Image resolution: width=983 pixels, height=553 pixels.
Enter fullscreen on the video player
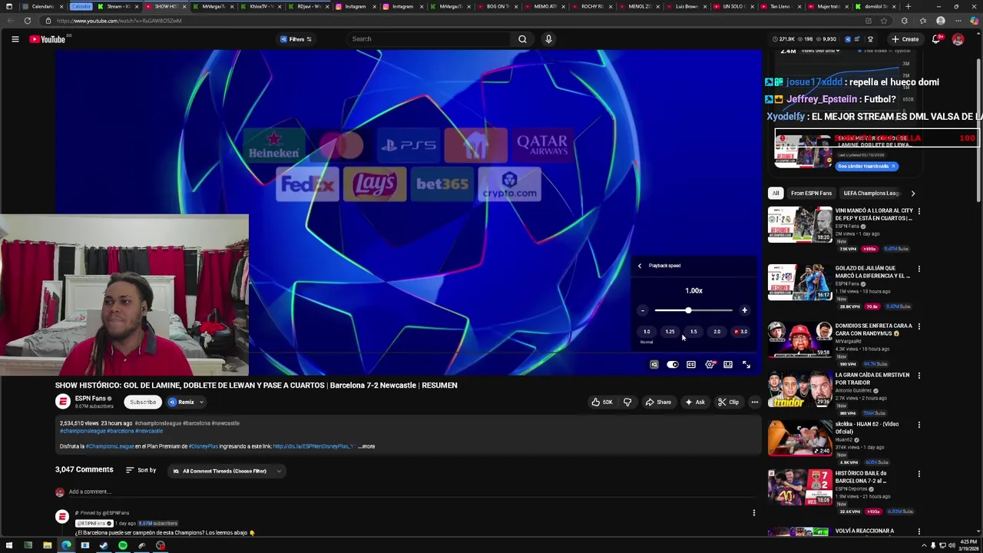click(746, 365)
